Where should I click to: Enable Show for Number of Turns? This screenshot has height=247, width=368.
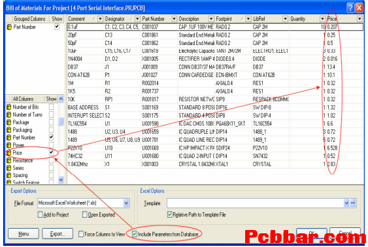point(51,114)
